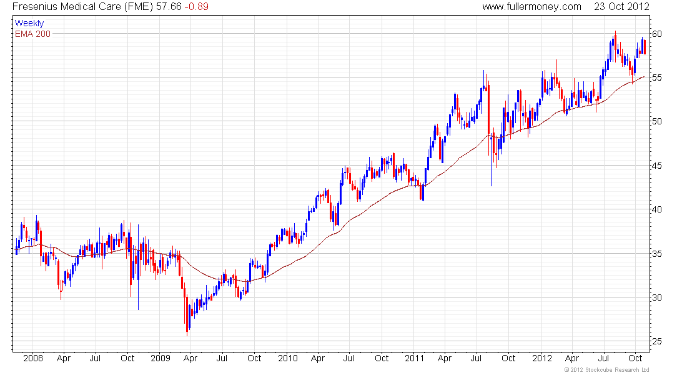Click the 2010 year label on time axis
Screen dimensions: 687x375
click(288, 358)
